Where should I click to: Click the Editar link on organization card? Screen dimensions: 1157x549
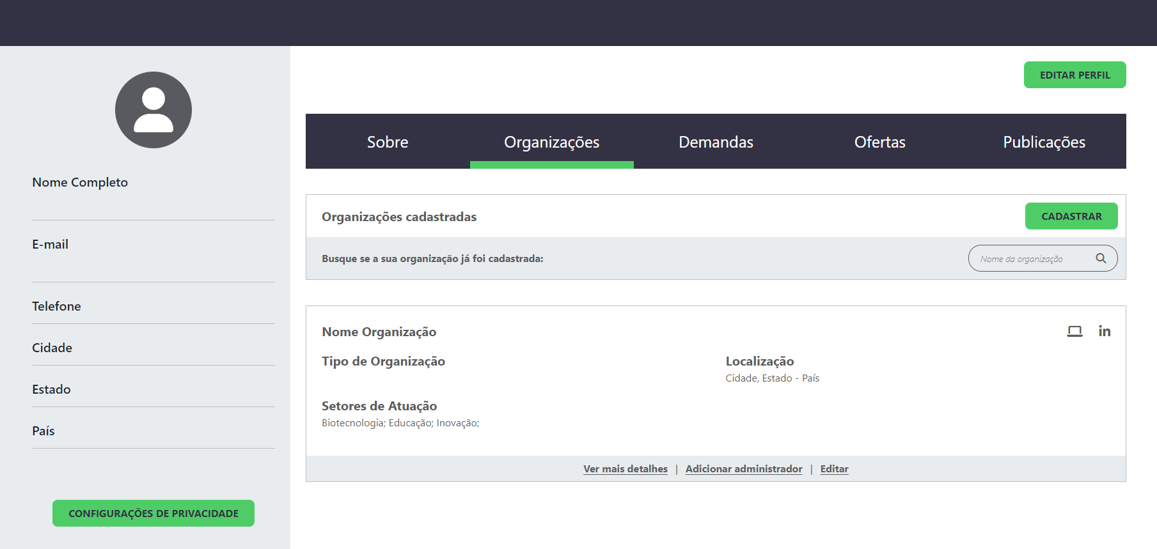coord(834,469)
